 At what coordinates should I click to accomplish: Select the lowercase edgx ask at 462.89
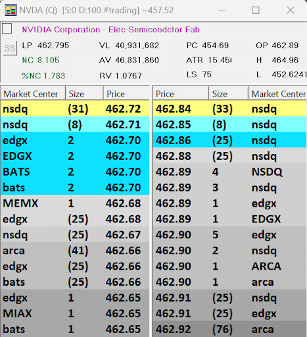[x=229, y=203]
